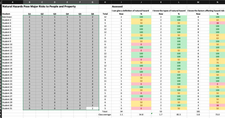Click the 85.5 average cell in column L
This screenshot has width=225, height=118.
[x=179, y=115]
